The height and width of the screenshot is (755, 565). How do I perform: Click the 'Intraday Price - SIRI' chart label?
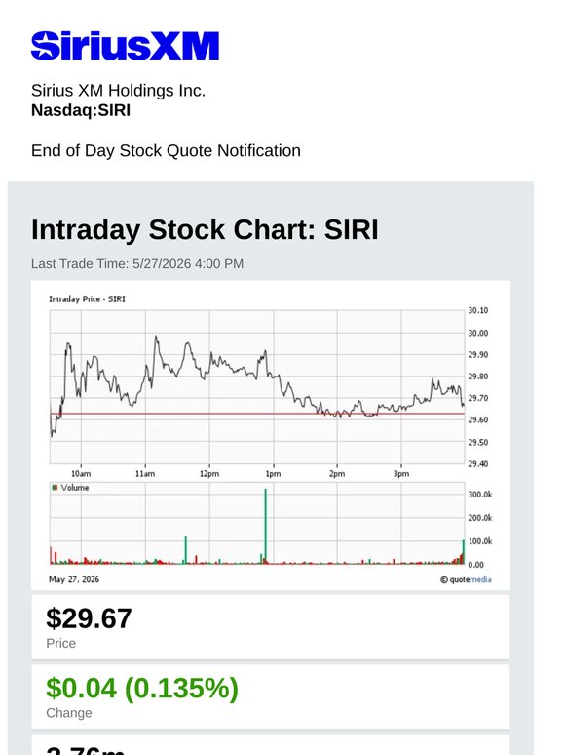coord(87,299)
